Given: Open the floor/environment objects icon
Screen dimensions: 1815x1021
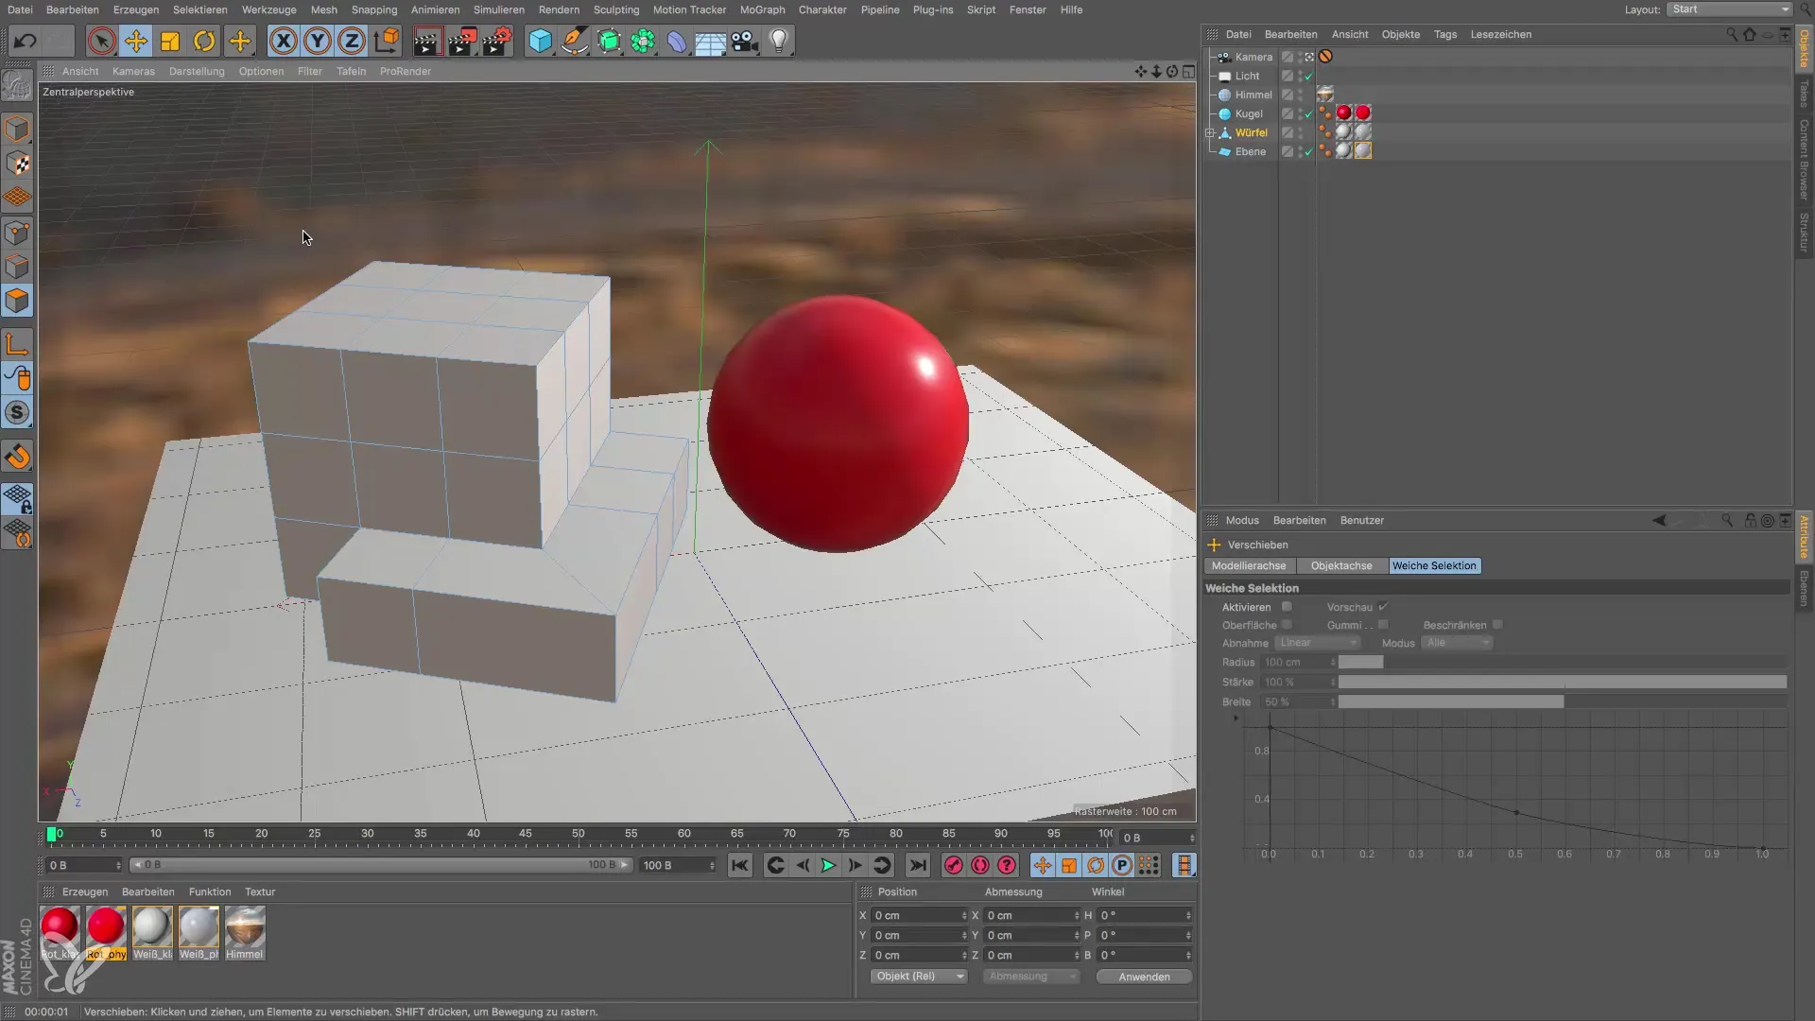Looking at the screenshot, I should [711, 41].
